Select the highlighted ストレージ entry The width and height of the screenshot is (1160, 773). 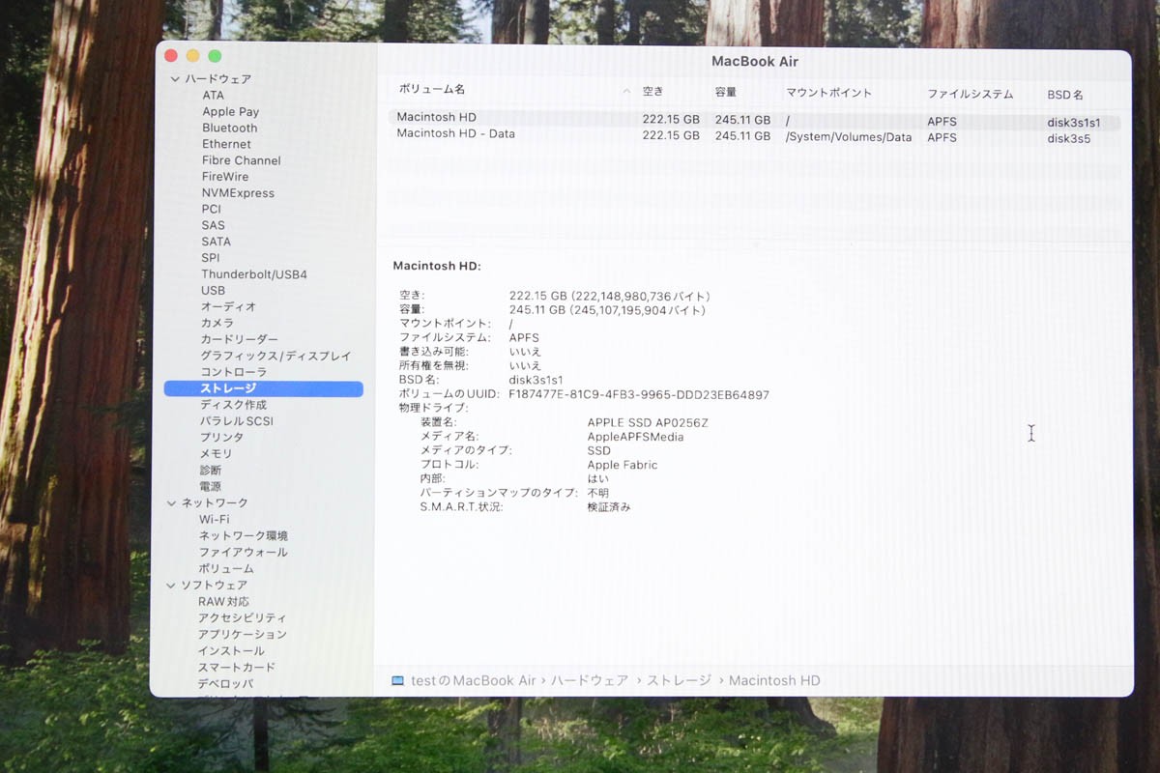click(264, 388)
